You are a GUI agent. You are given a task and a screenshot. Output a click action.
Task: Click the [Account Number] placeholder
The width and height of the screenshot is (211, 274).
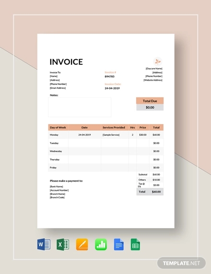coord(59,190)
